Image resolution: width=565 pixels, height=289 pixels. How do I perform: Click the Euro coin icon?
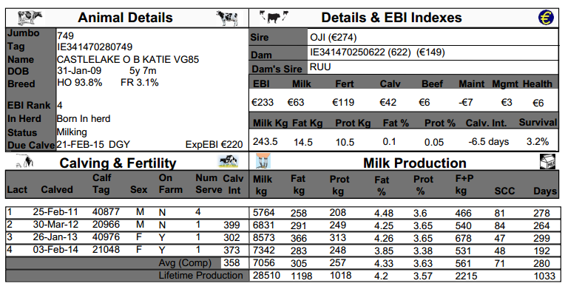pyautogui.click(x=546, y=17)
